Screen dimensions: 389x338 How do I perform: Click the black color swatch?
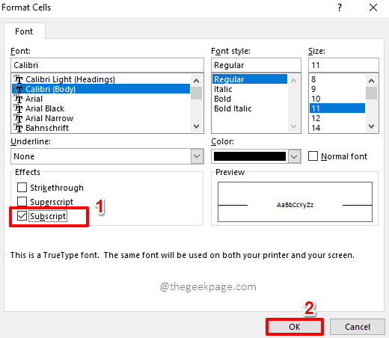pyautogui.click(x=250, y=156)
